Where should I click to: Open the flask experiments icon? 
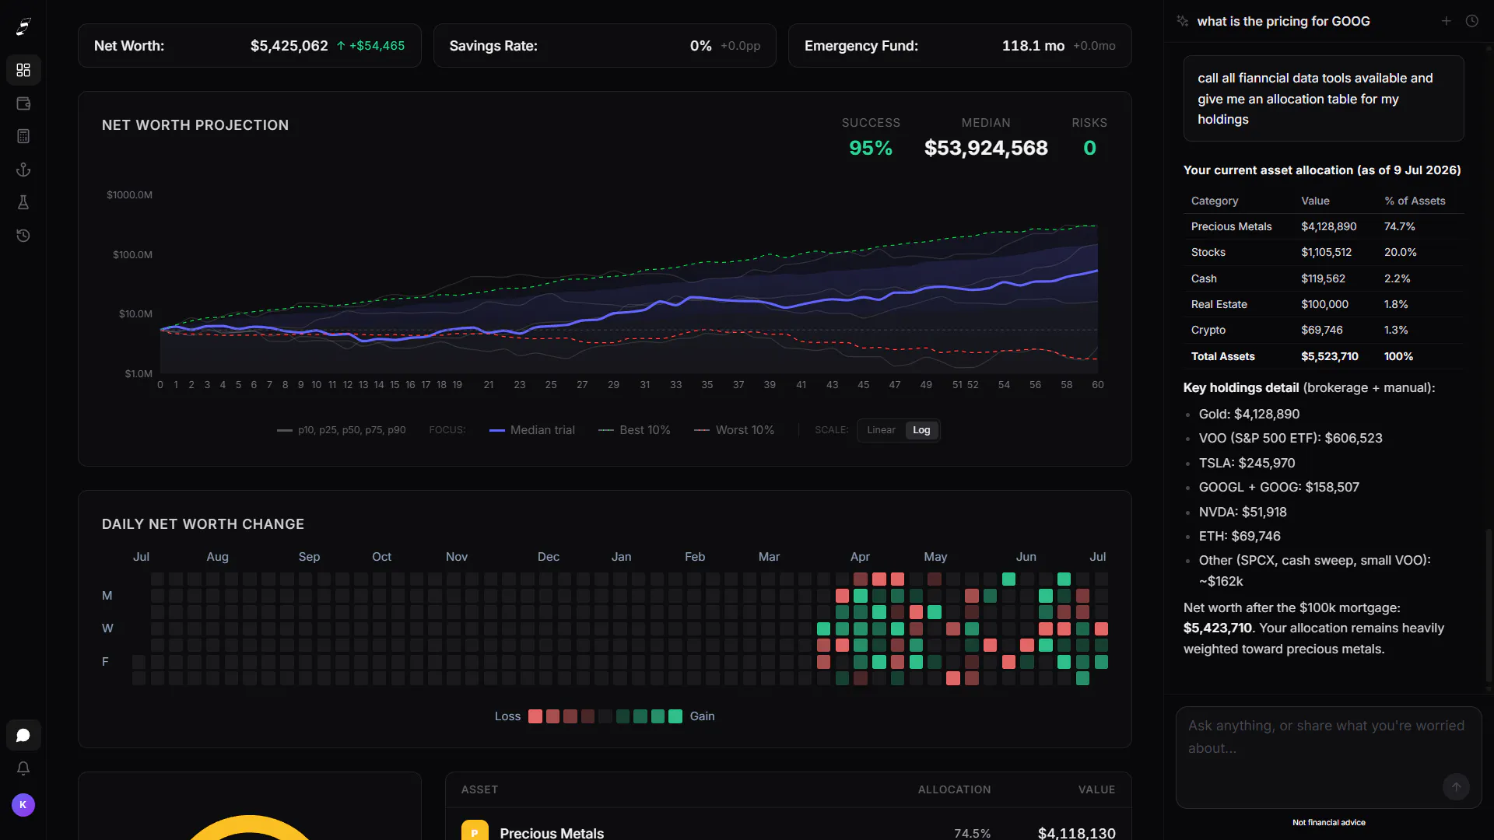point(23,202)
